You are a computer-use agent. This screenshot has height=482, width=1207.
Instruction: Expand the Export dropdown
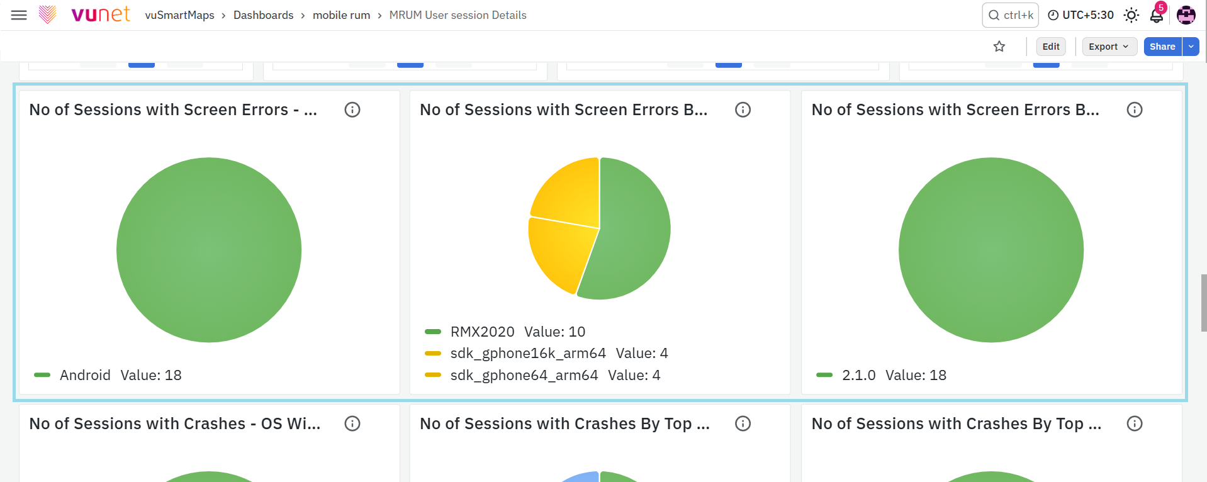pos(1109,47)
